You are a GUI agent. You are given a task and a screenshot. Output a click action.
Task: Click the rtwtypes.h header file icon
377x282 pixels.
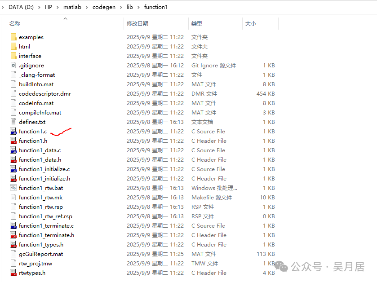point(13,273)
